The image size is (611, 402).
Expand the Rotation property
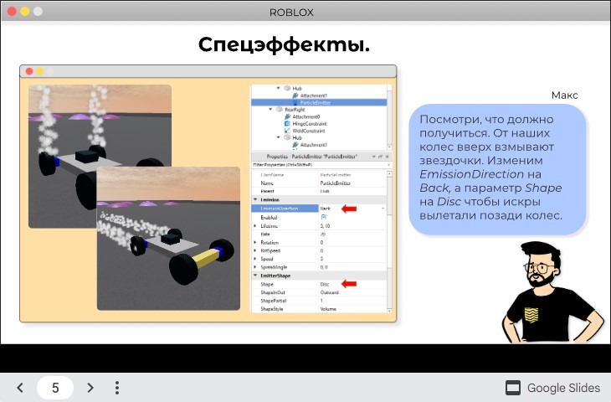coord(255,243)
